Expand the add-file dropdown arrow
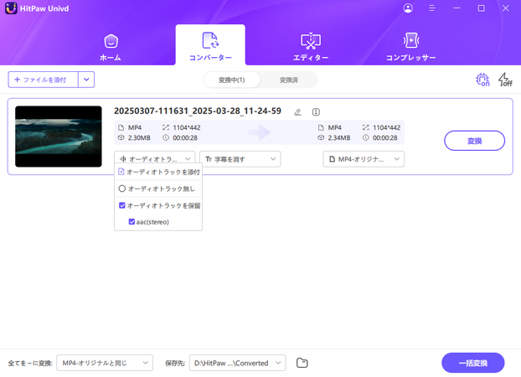Screen dimensions: 521x377 (x=86, y=80)
